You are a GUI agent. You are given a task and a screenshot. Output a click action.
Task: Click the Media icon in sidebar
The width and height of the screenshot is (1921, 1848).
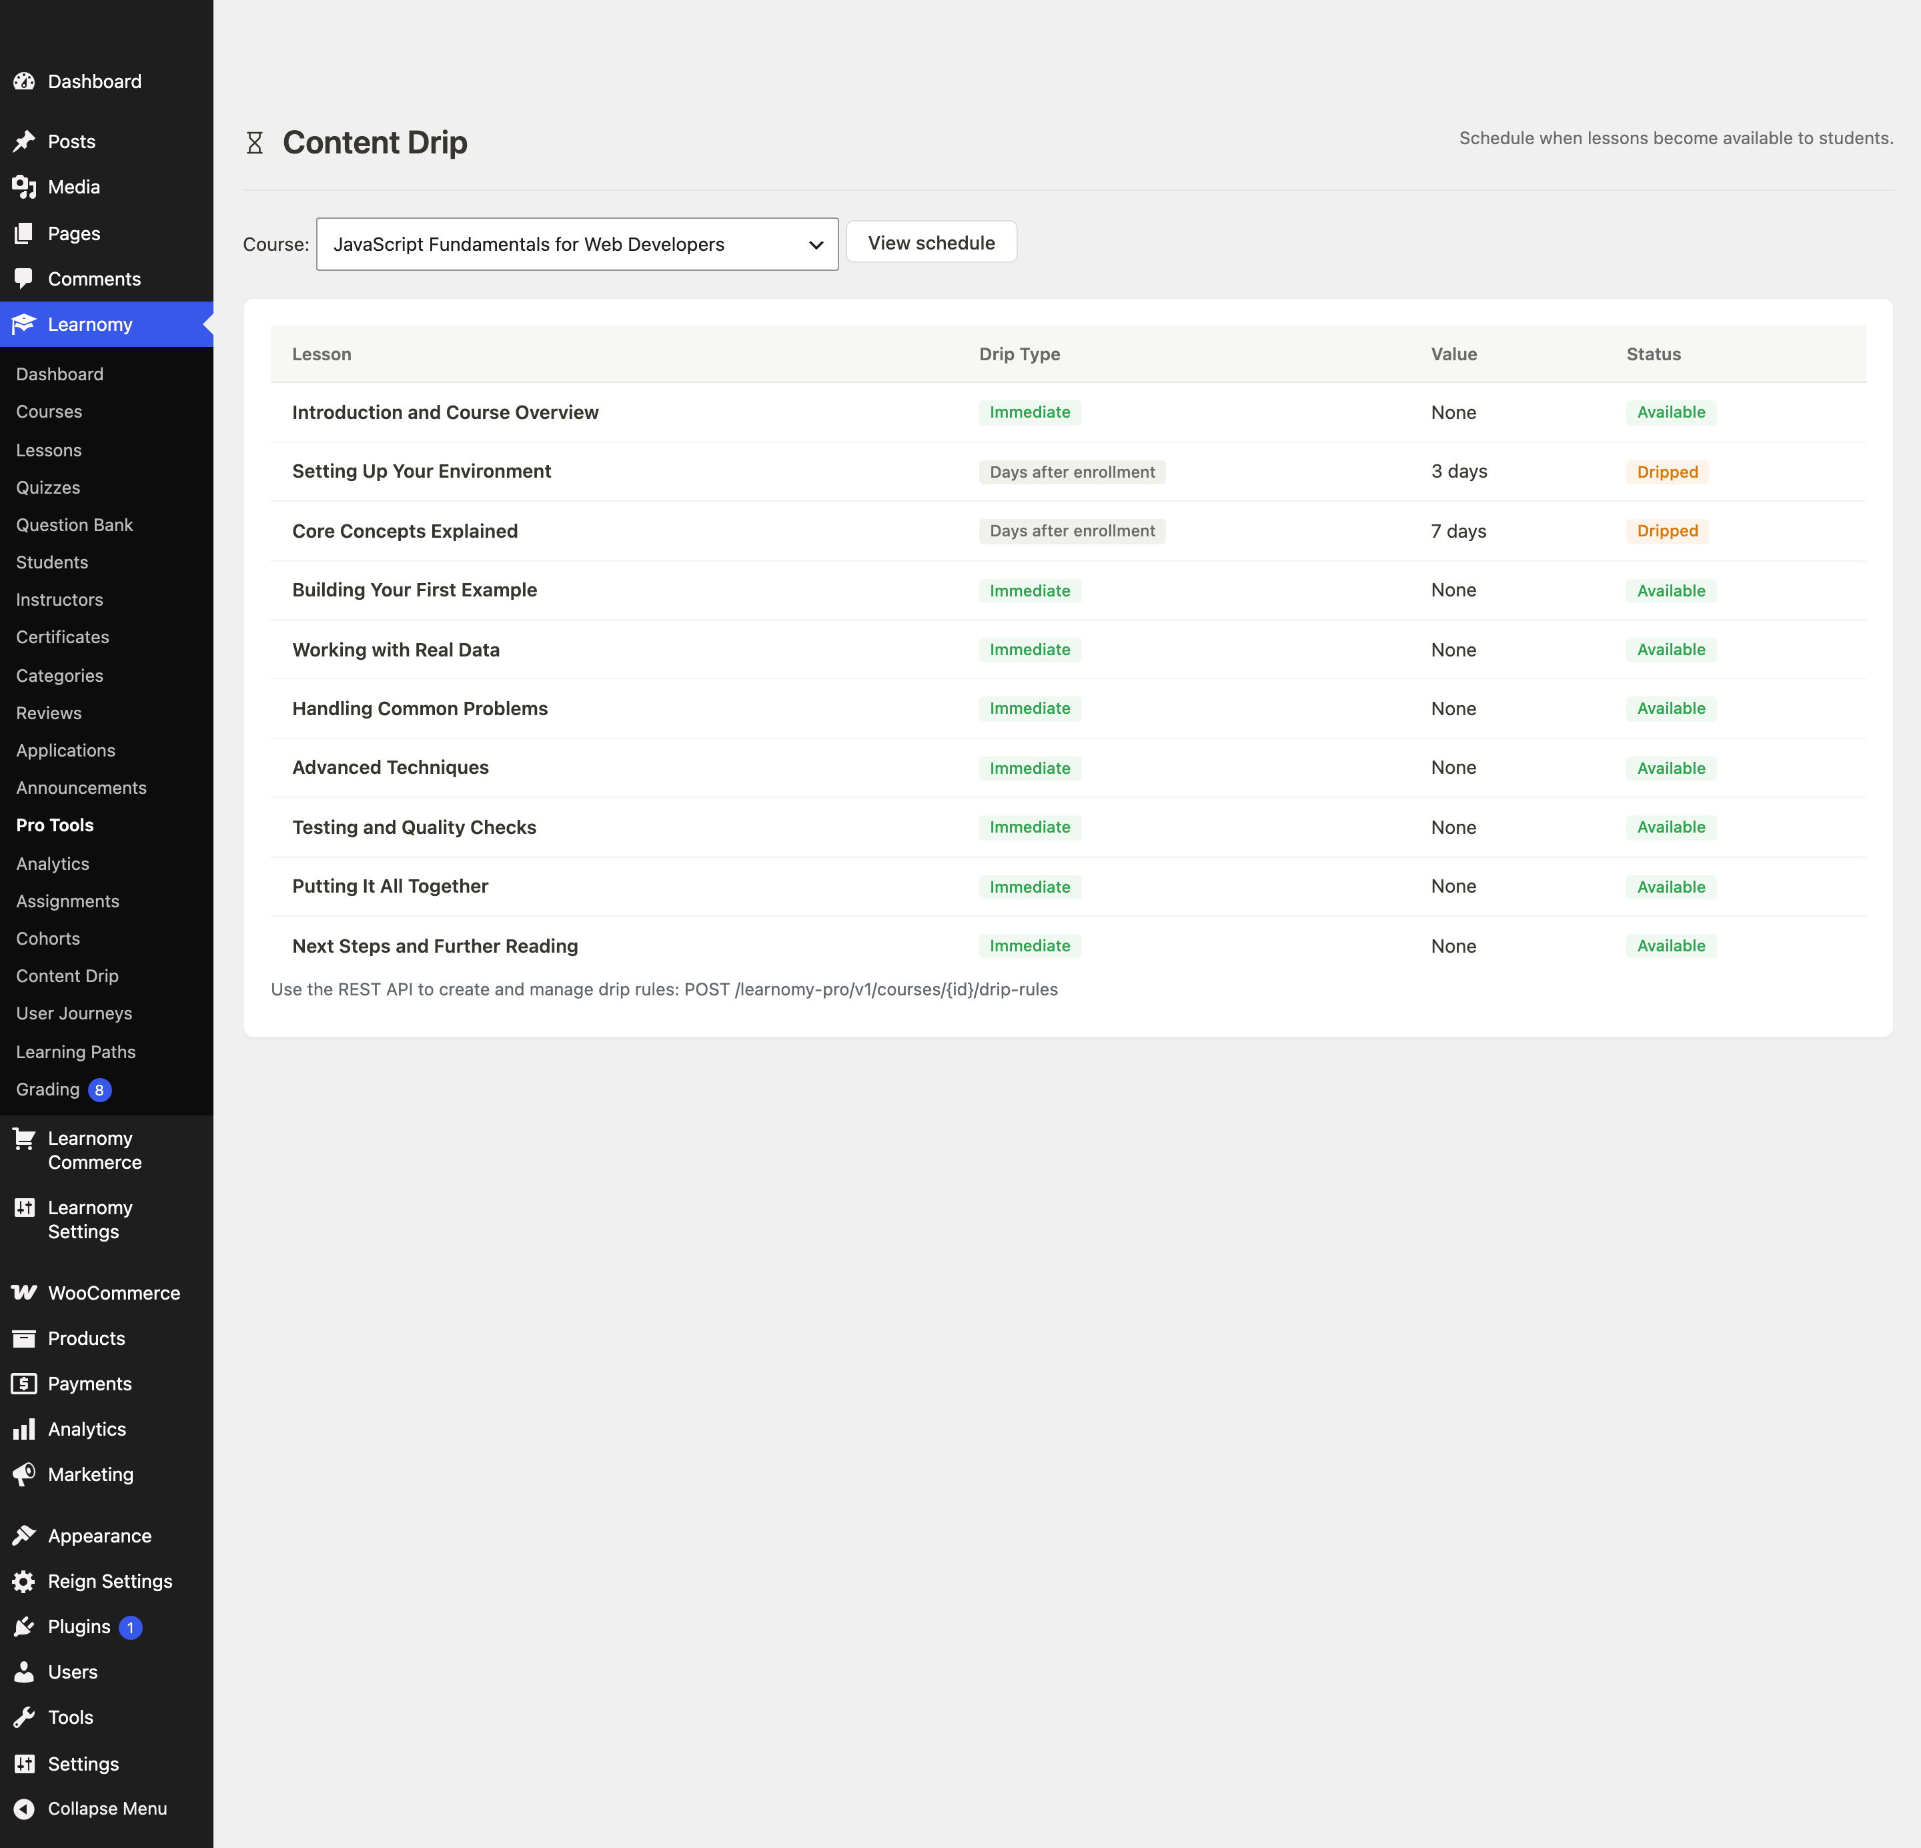[x=25, y=186]
